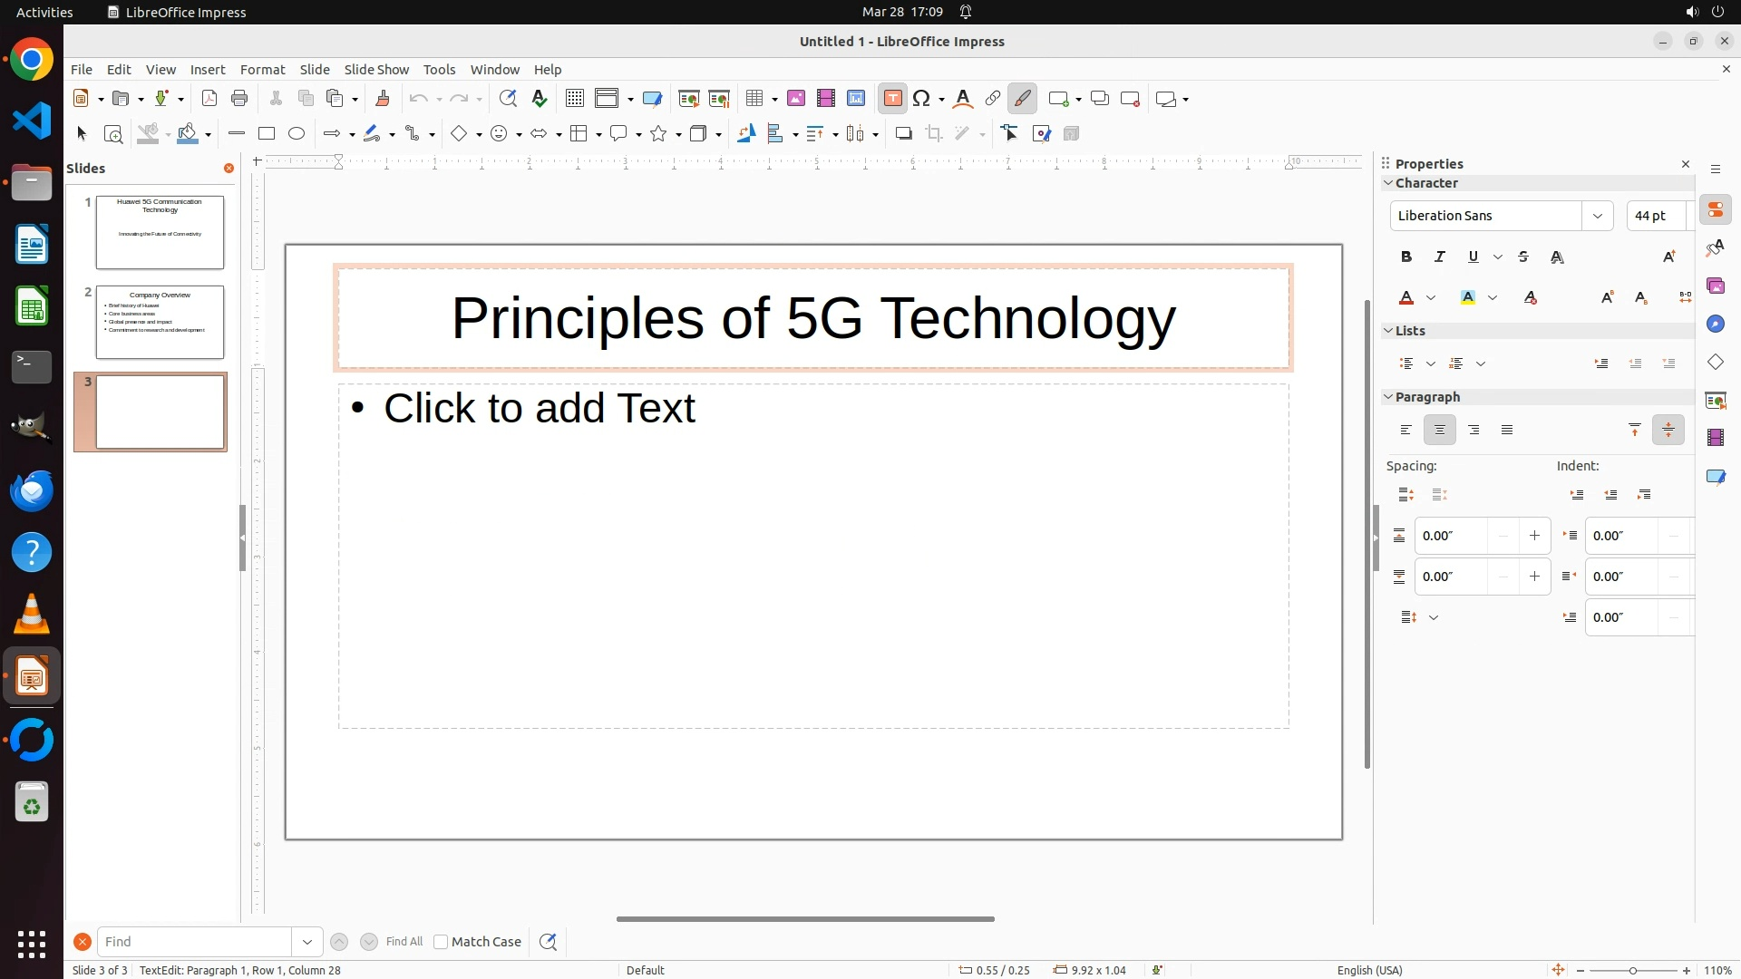Collapse the Paragraph section

[x=1388, y=397]
